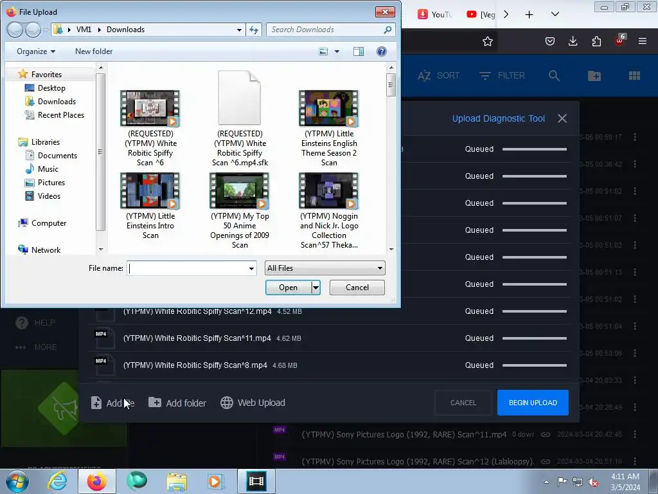The width and height of the screenshot is (658, 494).
Task: List all tabs with the chevron
Action: tap(555, 14)
